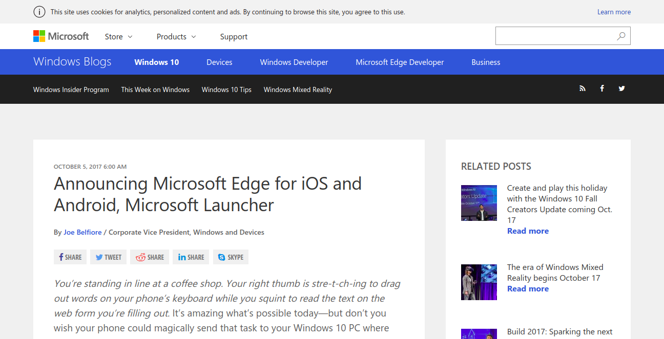Open Windows Insider Program link
Screen dimensions: 664x339
[x=71, y=89]
